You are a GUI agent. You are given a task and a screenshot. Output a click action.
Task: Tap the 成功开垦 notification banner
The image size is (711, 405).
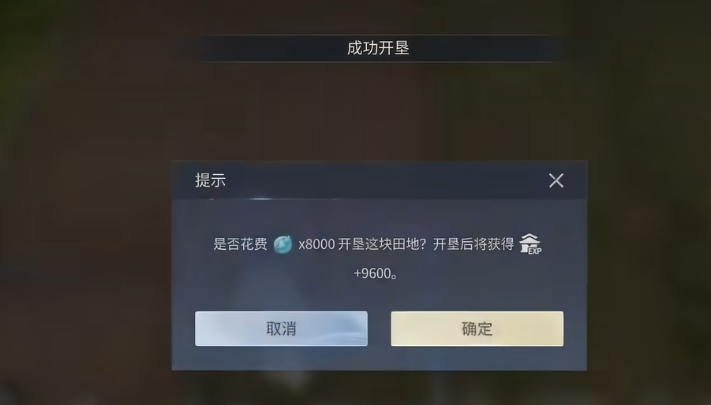coord(378,48)
